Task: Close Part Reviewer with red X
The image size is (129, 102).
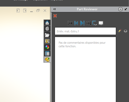Action: tap(55, 16)
